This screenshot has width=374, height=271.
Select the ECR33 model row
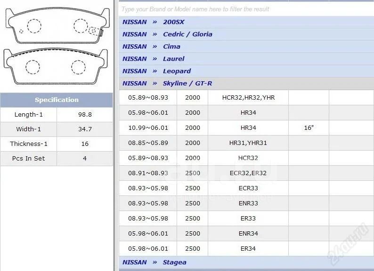[x=248, y=188]
